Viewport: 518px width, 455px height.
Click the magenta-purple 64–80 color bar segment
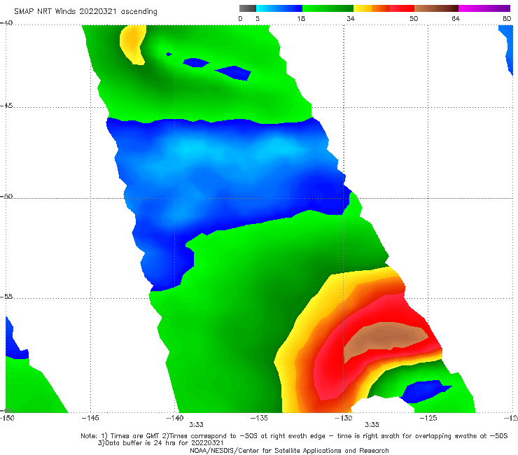click(x=484, y=8)
